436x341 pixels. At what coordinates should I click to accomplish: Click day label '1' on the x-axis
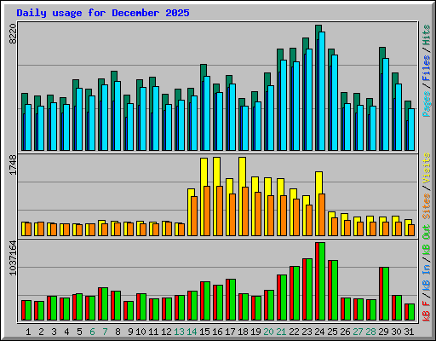click(x=28, y=332)
